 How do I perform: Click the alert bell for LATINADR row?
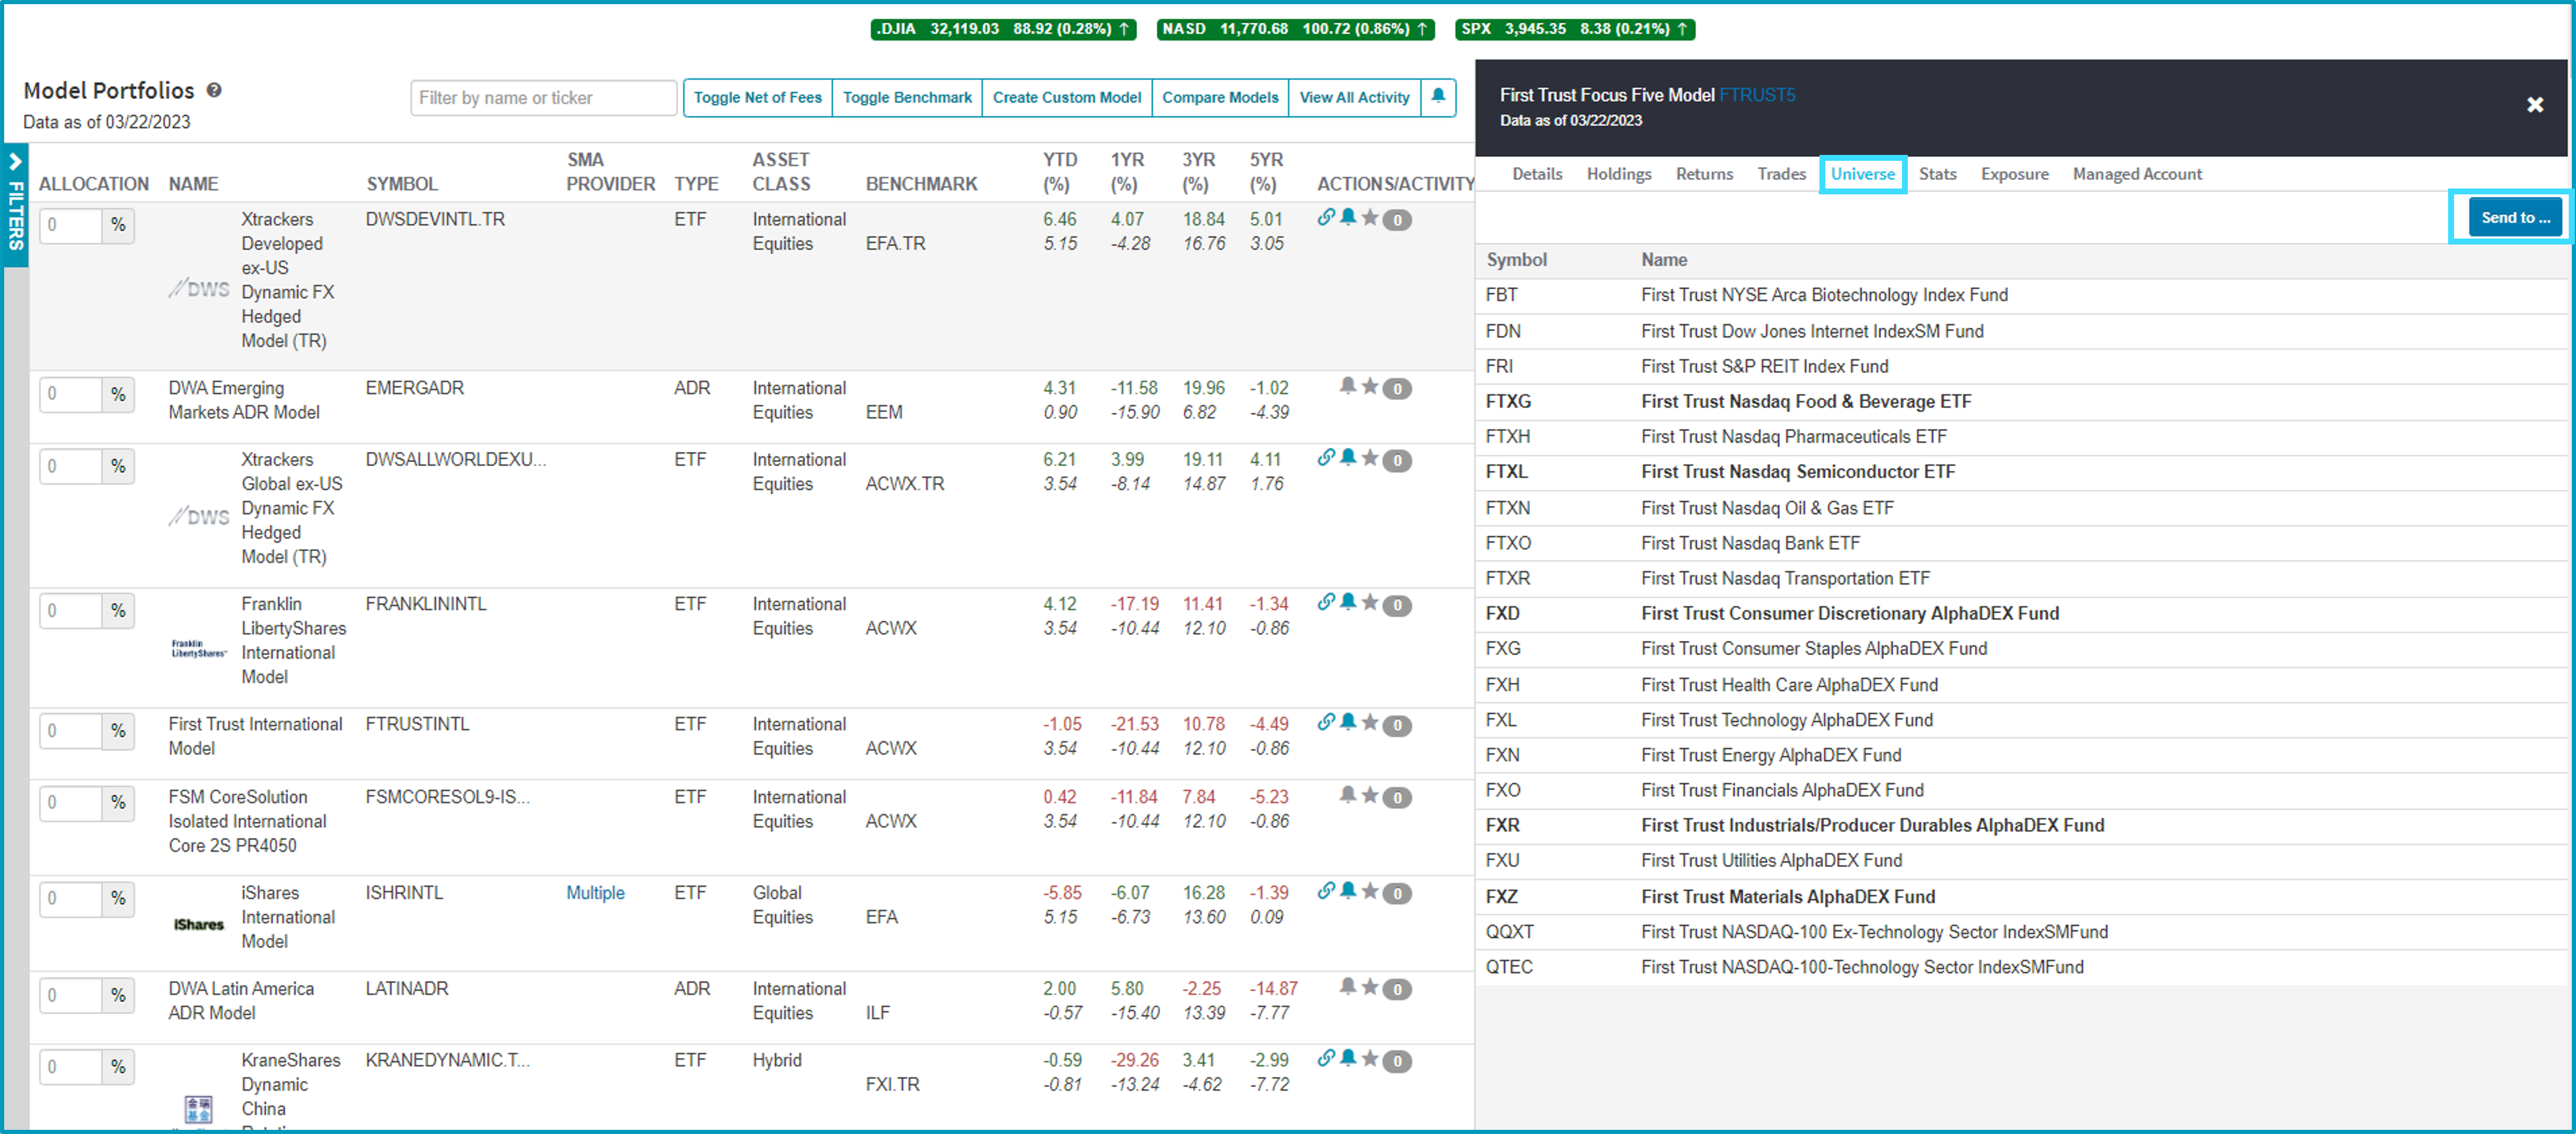tap(1348, 987)
